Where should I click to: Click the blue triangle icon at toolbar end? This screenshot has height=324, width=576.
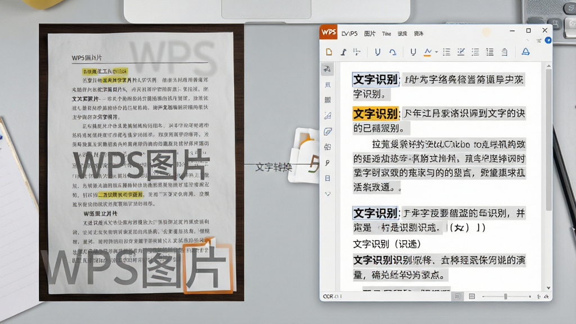click(526, 52)
